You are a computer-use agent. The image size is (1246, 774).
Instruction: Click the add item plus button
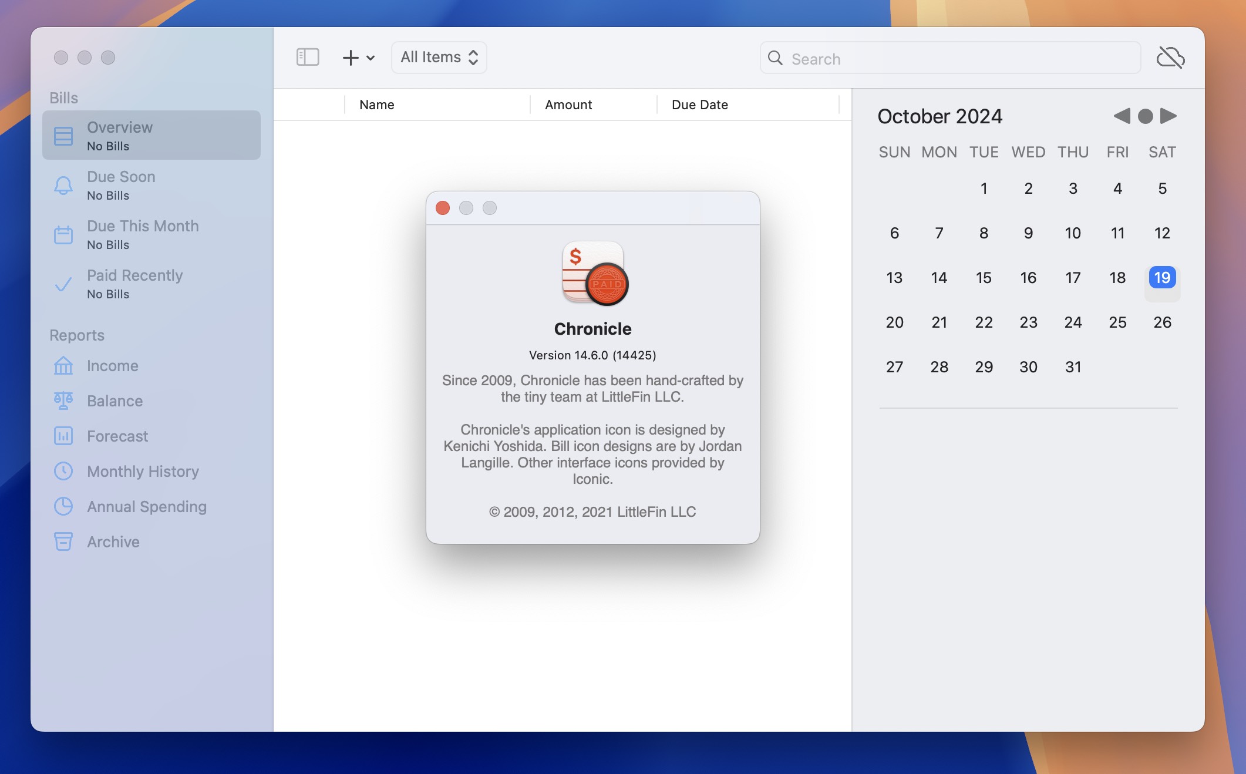(x=351, y=56)
